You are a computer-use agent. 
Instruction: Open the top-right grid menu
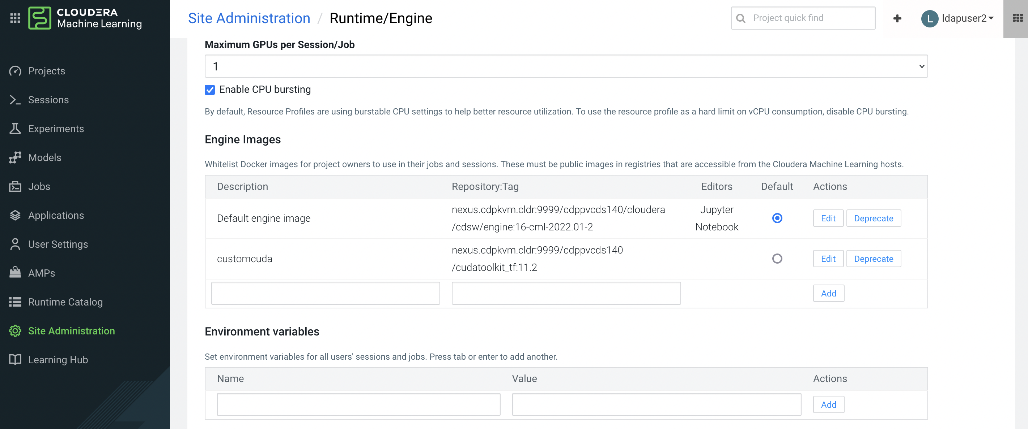coord(1017,18)
